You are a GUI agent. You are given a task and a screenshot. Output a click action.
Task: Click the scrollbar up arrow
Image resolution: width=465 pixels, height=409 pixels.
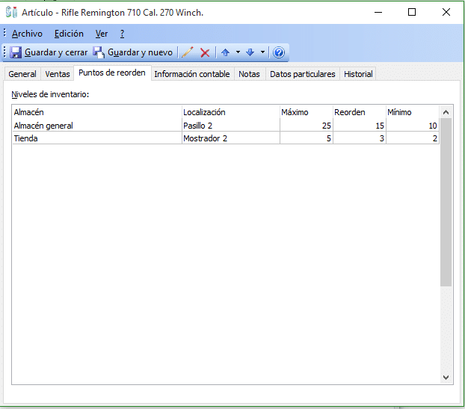[446, 112]
